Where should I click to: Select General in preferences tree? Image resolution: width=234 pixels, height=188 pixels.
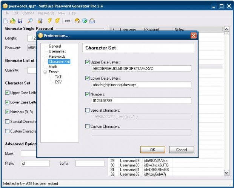point(55,46)
